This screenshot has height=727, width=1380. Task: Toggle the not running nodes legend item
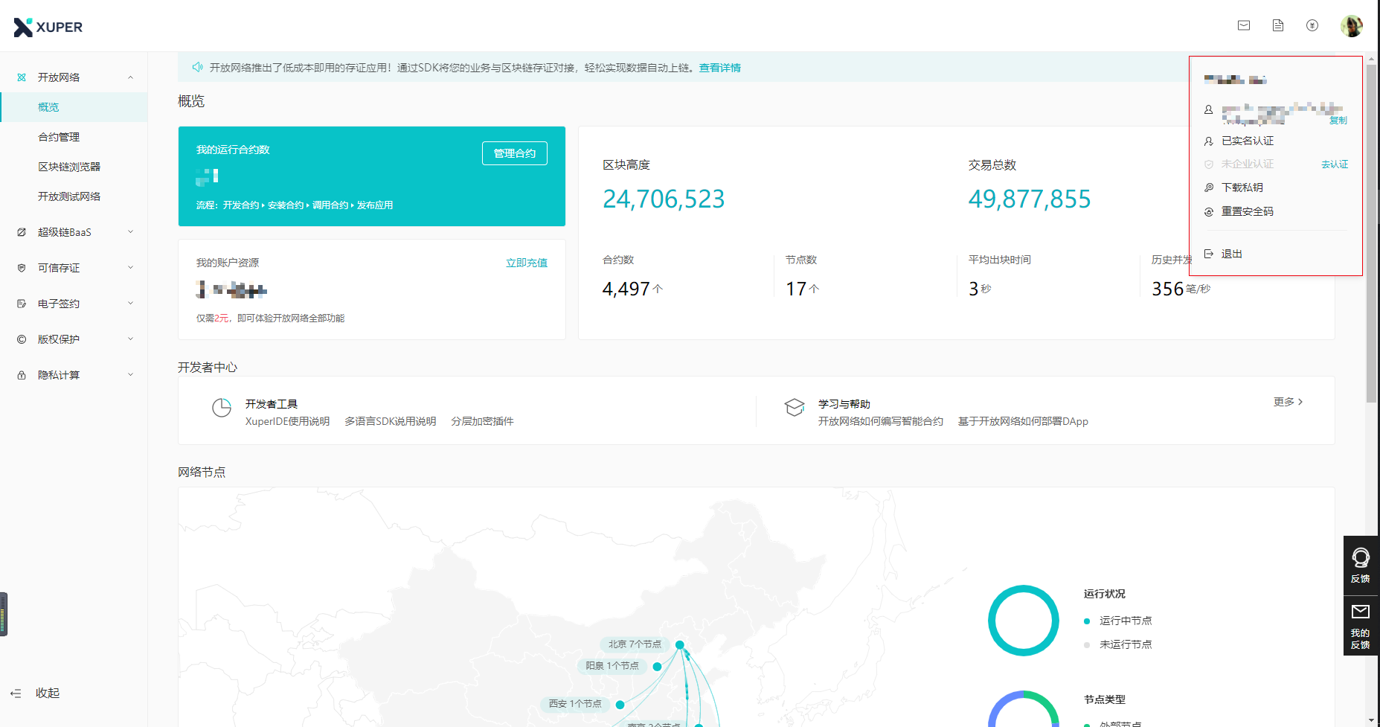pyautogui.click(x=1118, y=644)
